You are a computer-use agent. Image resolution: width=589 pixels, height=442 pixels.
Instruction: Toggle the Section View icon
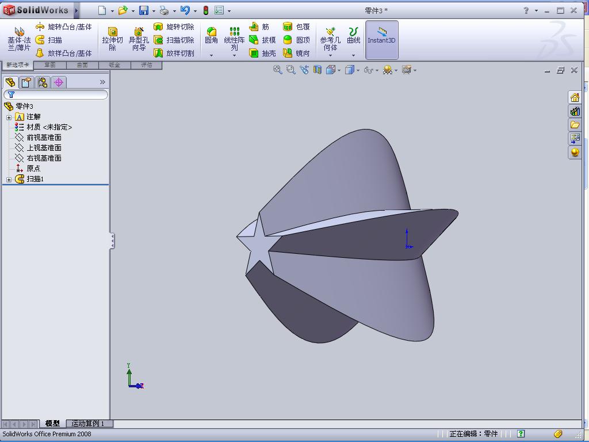tap(318, 70)
